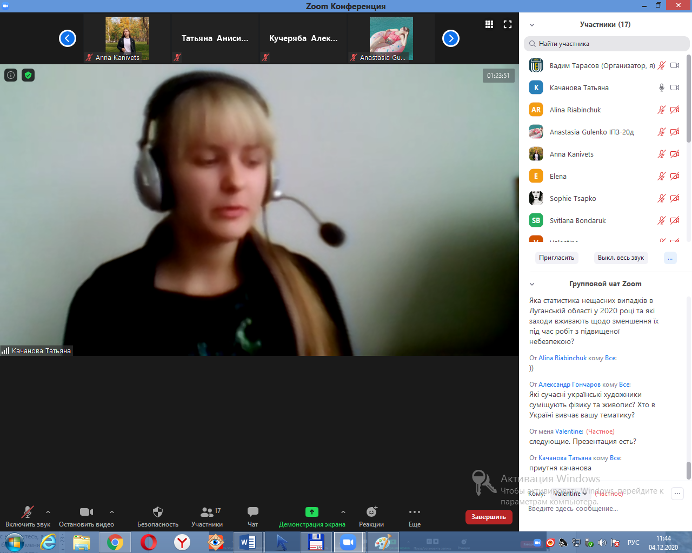The width and height of the screenshot is (692, 553).
Task: Select Anastasia Gu... video thumbnail
Action: 391,38
